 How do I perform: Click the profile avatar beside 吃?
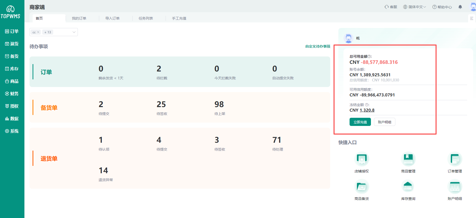tap(348, 38)
